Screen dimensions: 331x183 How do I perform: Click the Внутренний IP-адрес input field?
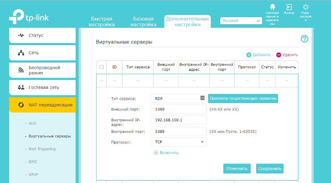pyautogui.click(x=179, y=120)
